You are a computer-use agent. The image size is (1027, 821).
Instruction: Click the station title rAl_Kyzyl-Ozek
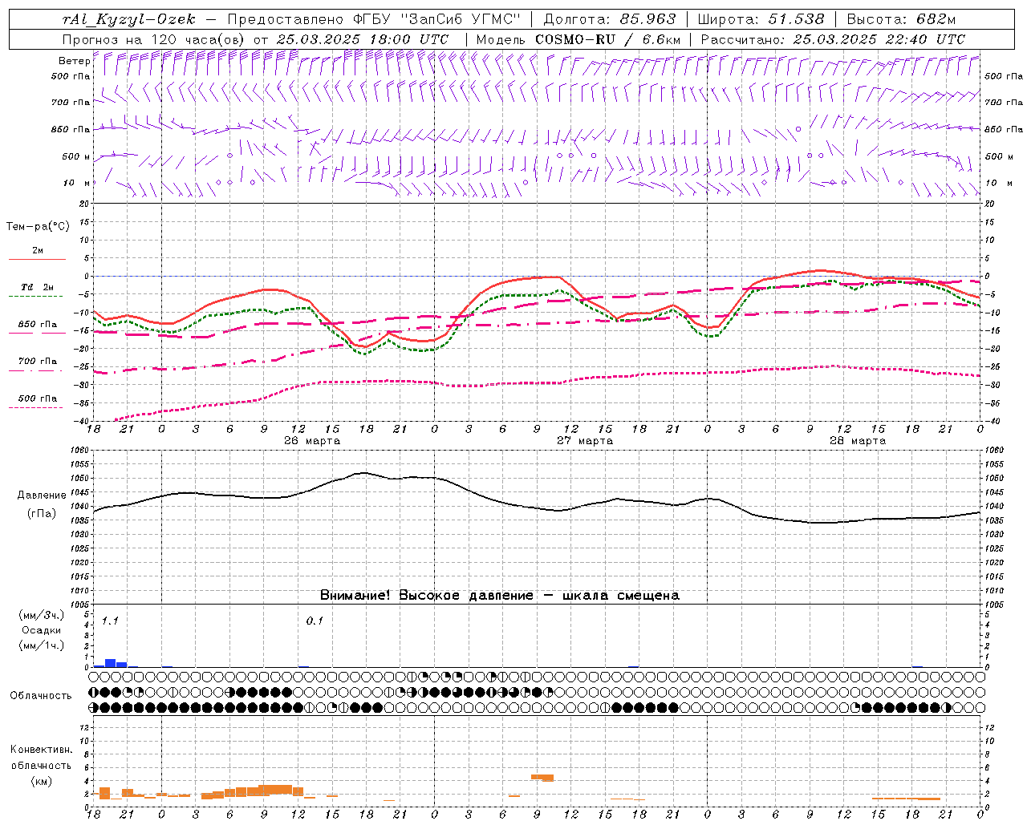click(128, 19)
